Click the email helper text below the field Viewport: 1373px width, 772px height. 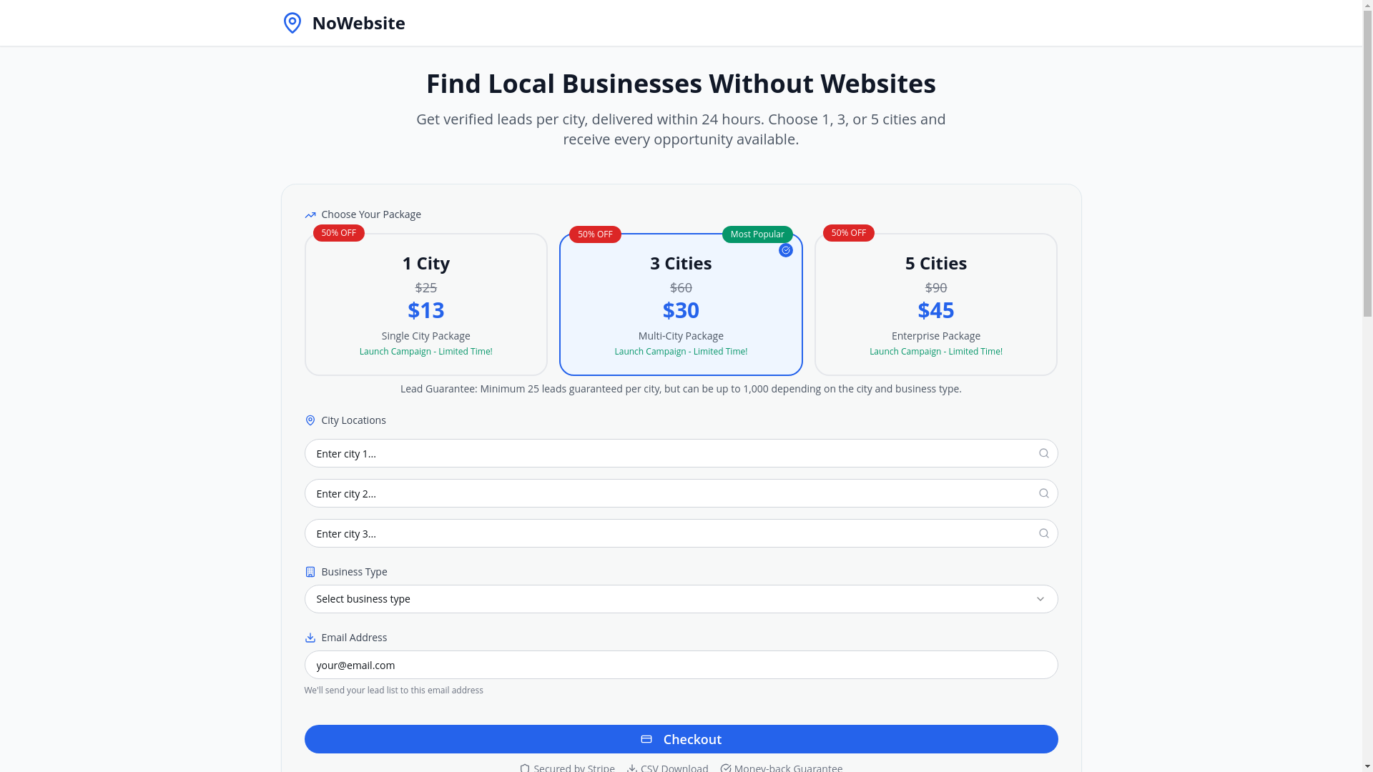tap(394, 691)
